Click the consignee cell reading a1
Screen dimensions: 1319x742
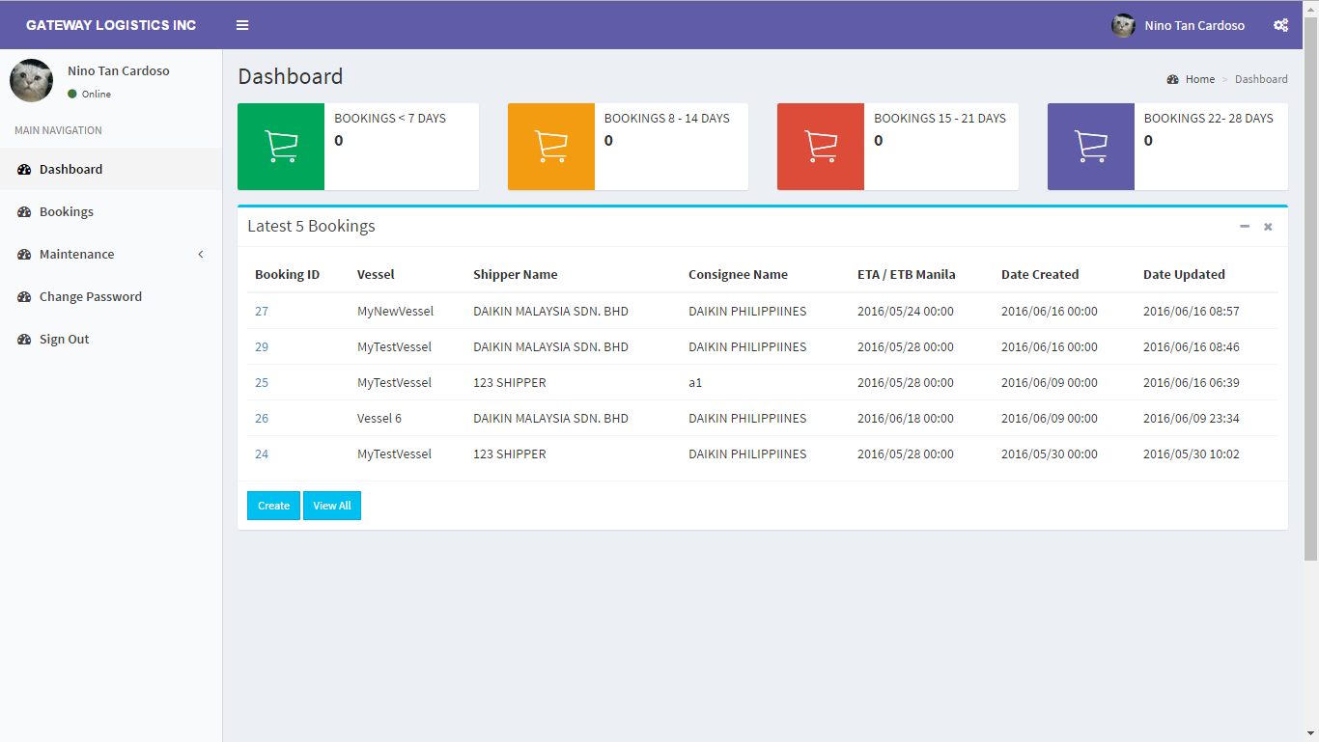tap(695, 382)
